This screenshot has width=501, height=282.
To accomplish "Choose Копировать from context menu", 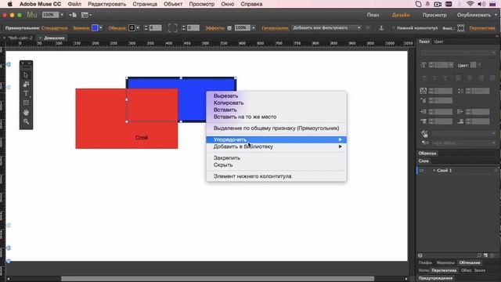I will pyautogui.click(x=229, y=103).
